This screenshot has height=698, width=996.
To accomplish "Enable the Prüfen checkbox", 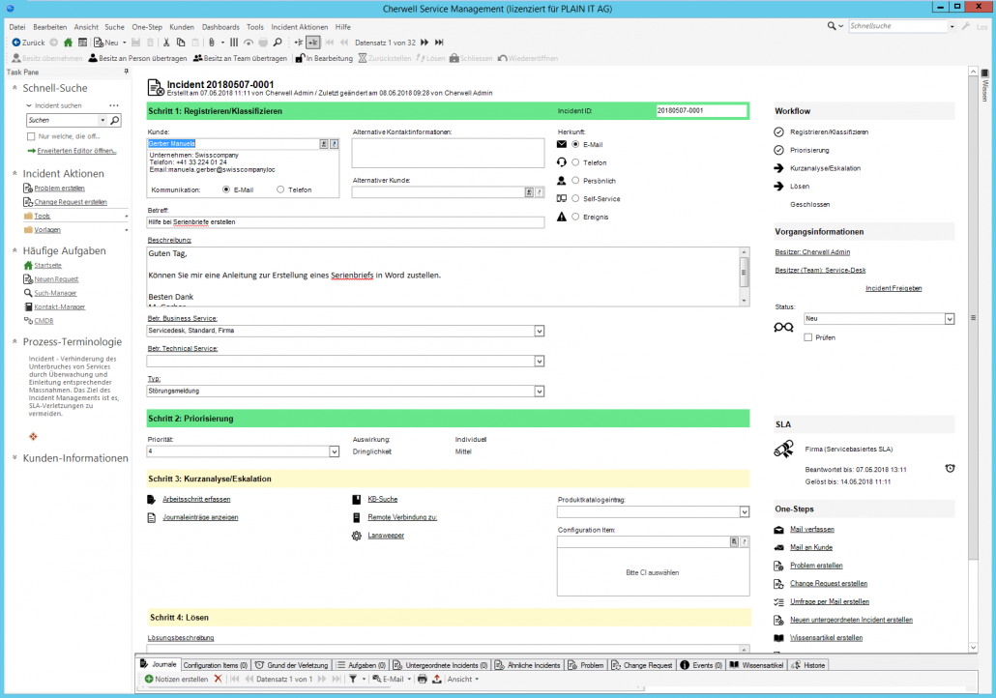I will [x=808, y=338].
